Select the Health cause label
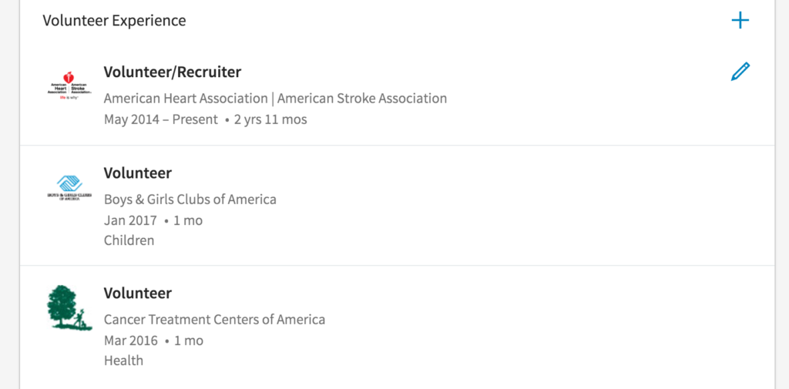This screenshot has width=789, height=389. 124,360
